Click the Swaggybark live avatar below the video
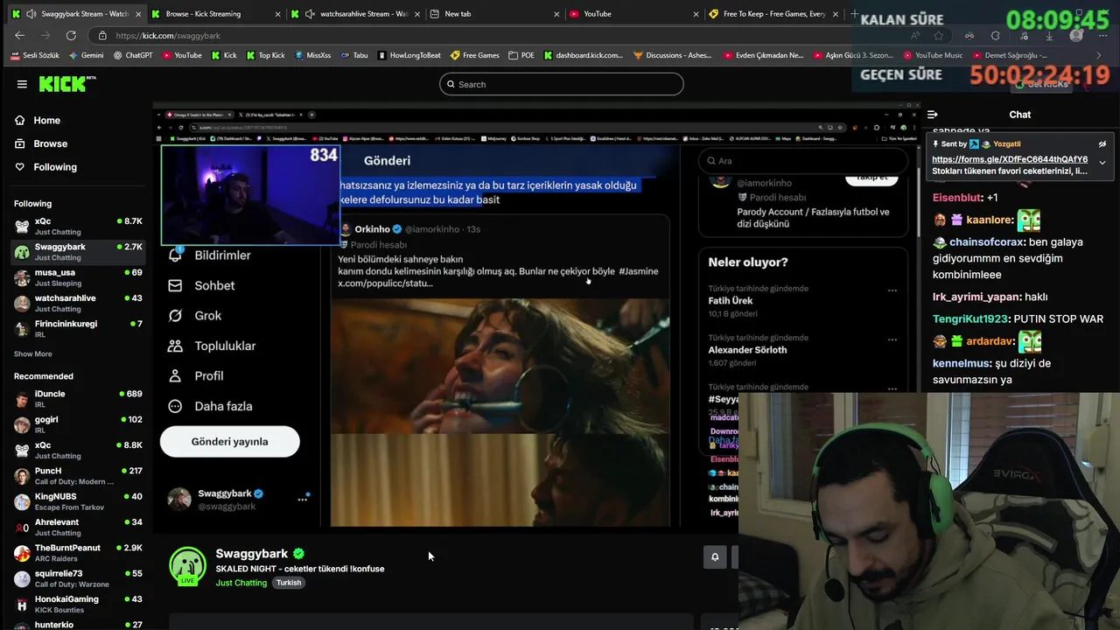The width and height of the screenshot is (1120, 630). point(187,566)
